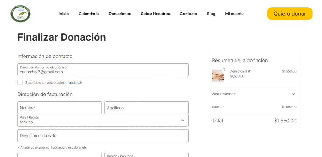Image resolution: width=322 pixels, height=157 pixels.
Task: Open the Sobre Nosotros page
Action: (155, 14)
